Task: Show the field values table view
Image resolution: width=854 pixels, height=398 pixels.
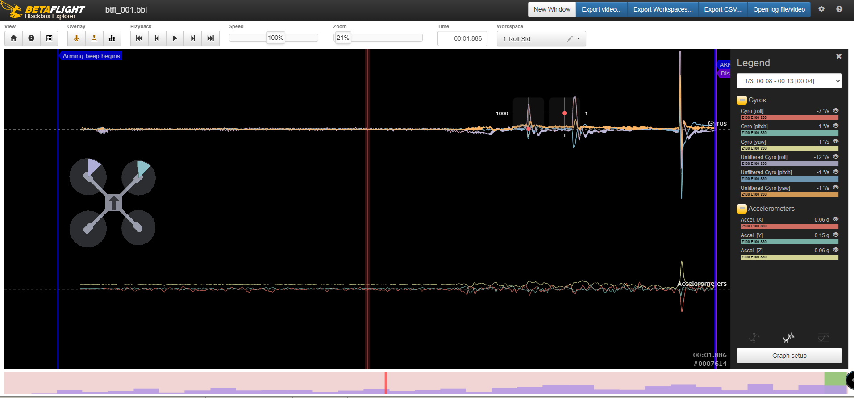Action: coord(49,38)
